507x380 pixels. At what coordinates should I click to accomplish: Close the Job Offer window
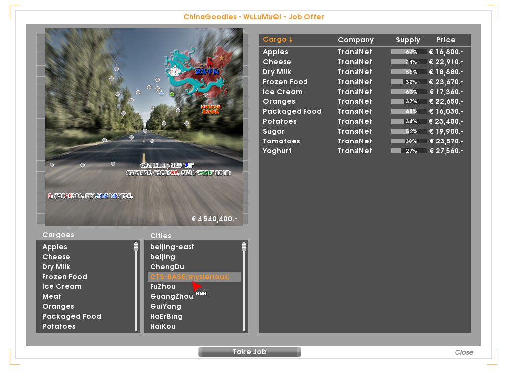(463, 352)
